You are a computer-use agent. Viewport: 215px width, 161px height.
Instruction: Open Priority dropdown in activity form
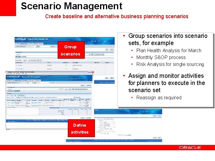106,134
